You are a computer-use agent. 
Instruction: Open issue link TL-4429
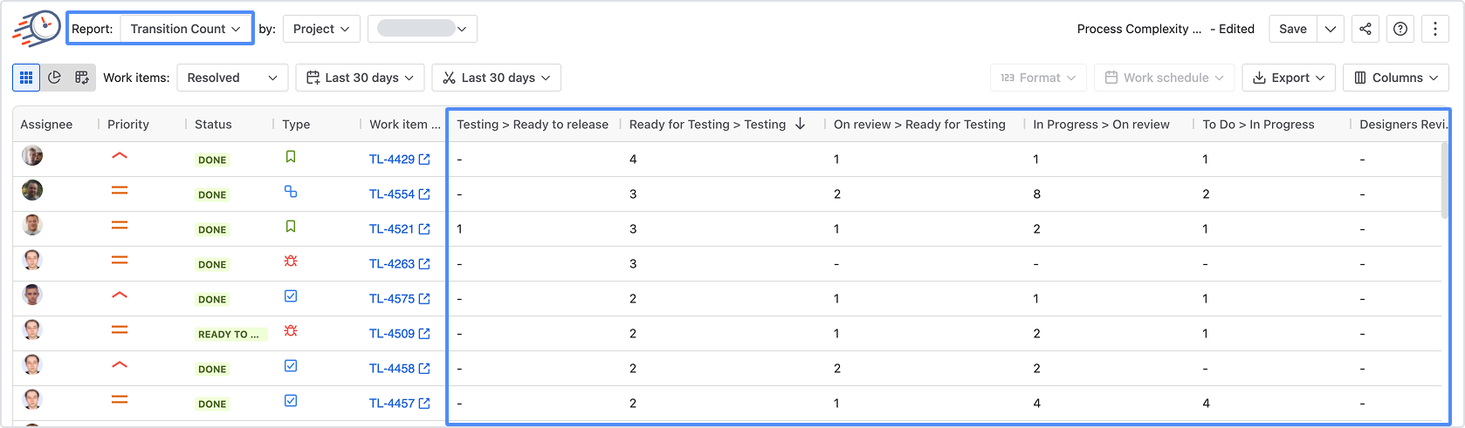[x=392, y=160]
